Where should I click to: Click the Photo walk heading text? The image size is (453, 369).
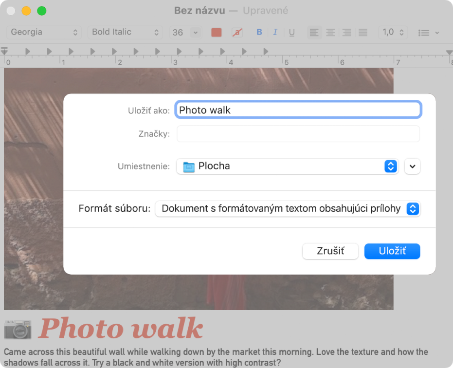pos(121,328)
